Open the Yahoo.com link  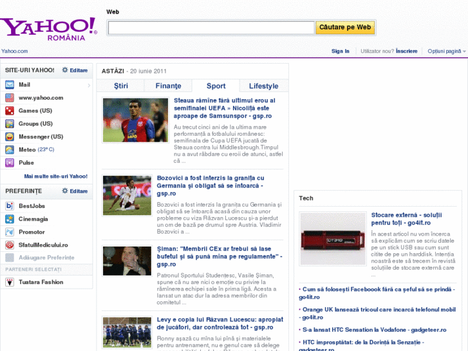click(x=14, y=51)
